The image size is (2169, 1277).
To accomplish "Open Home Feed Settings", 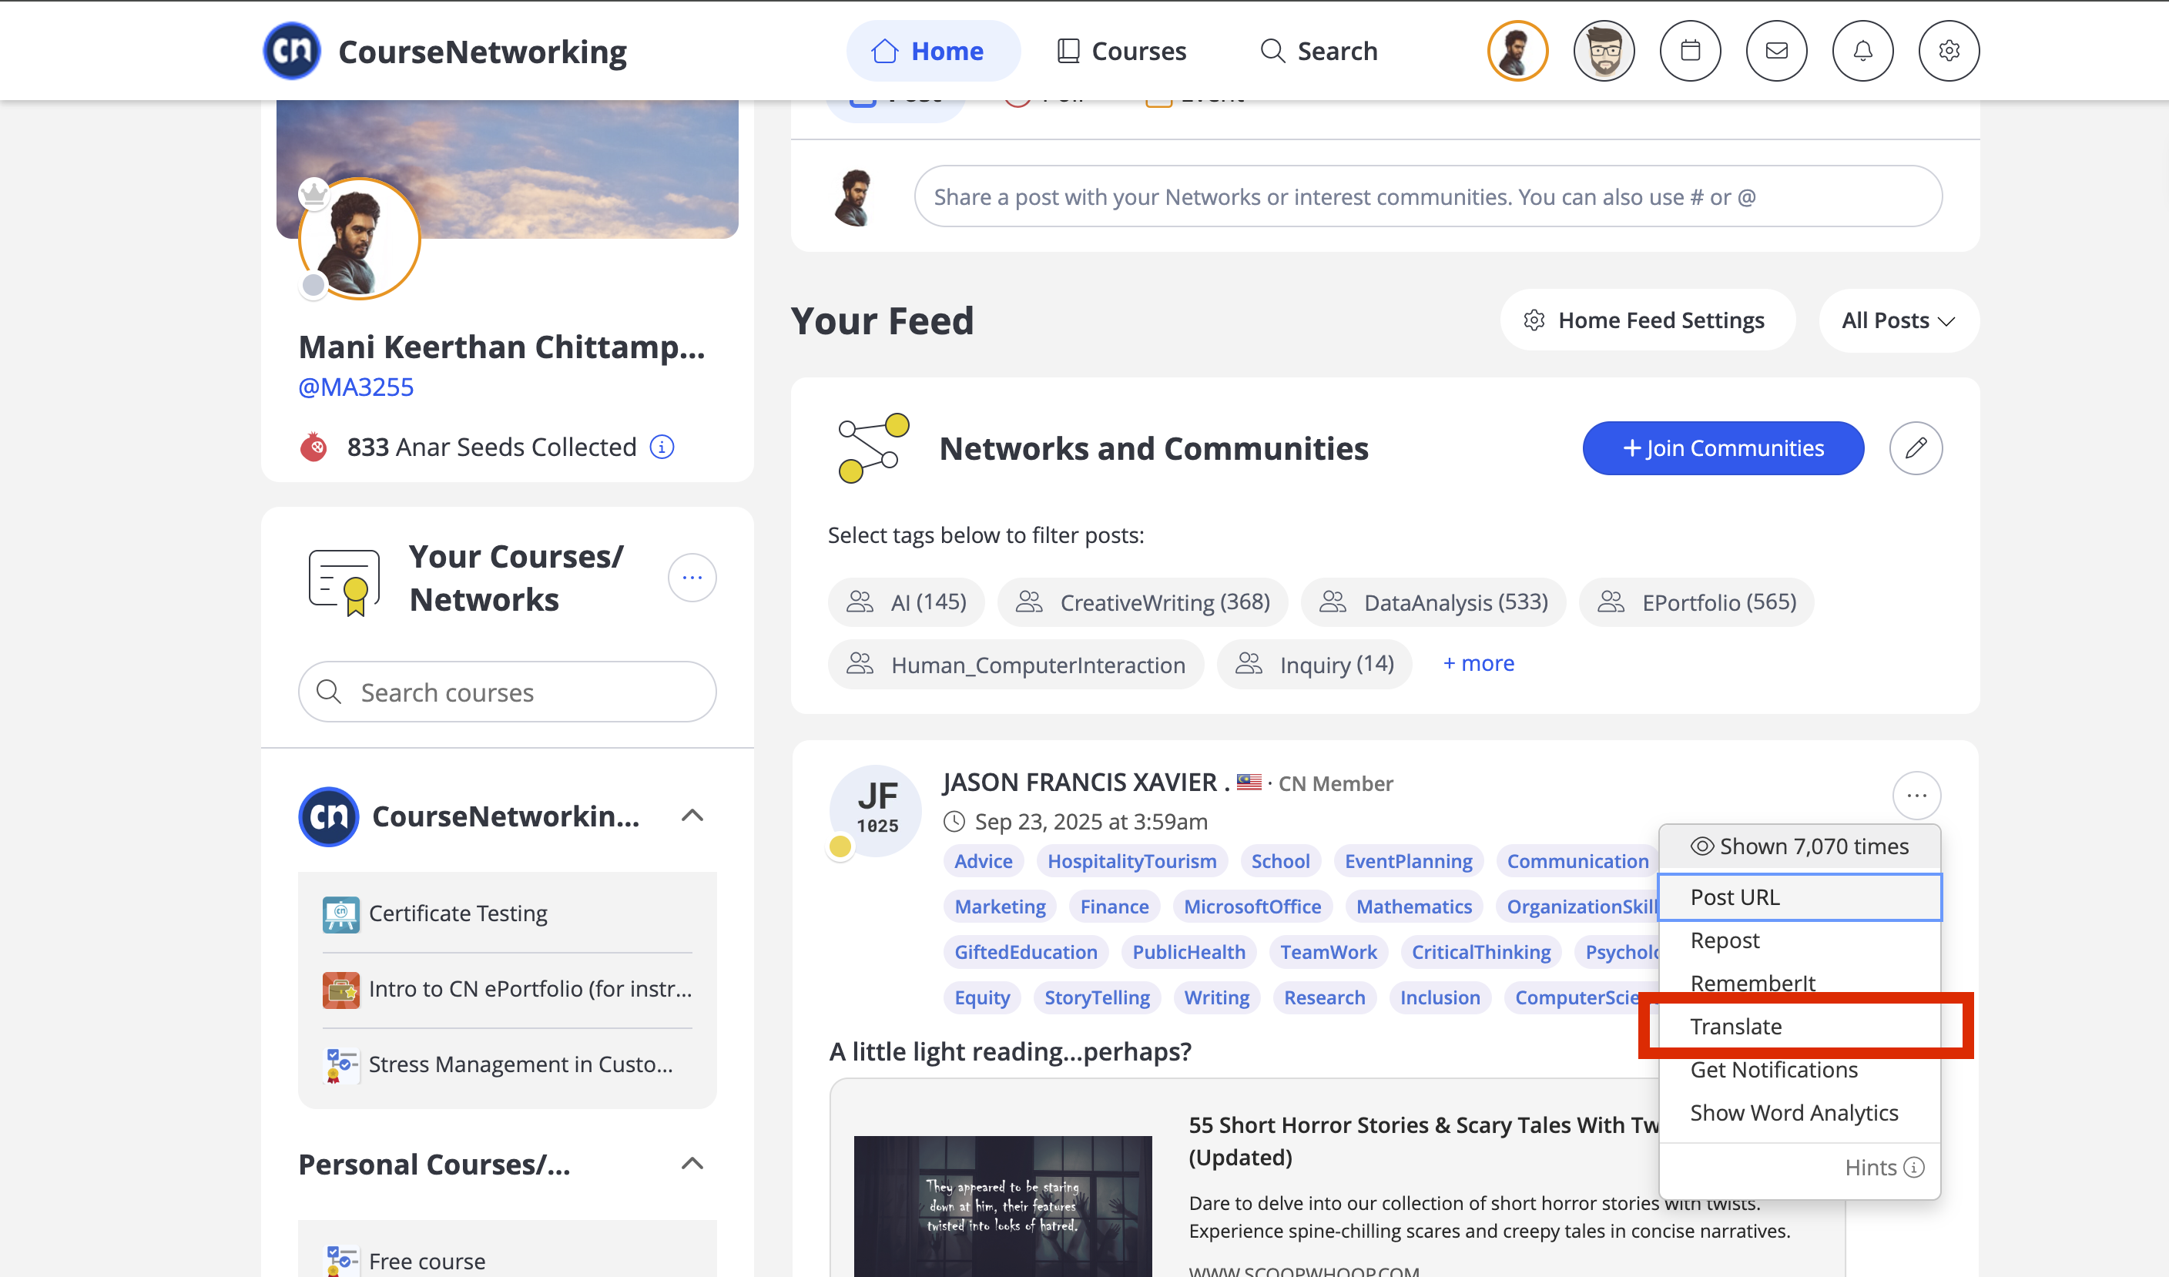I will [x=1647, y=320].
